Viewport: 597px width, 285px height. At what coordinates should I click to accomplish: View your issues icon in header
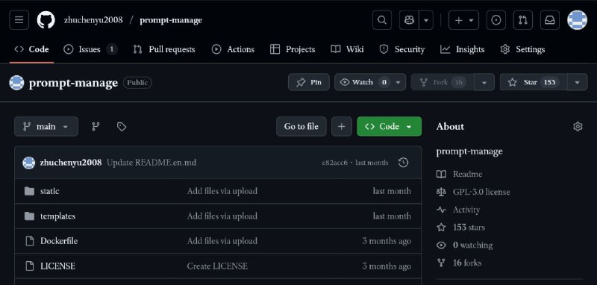(496, 20)
